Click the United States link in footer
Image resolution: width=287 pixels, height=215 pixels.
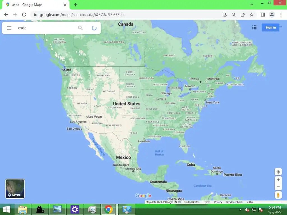(x=192, y=202)
